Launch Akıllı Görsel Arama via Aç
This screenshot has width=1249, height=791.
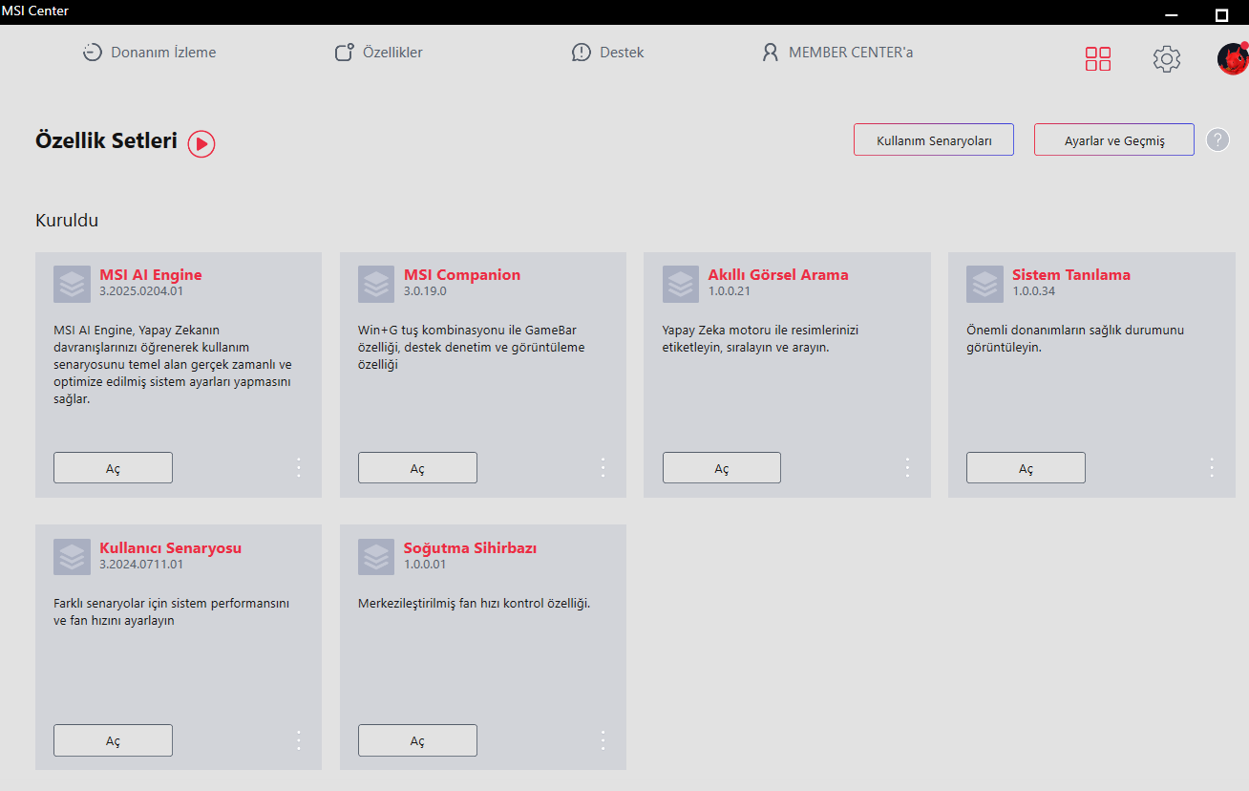tap(722, 468)
